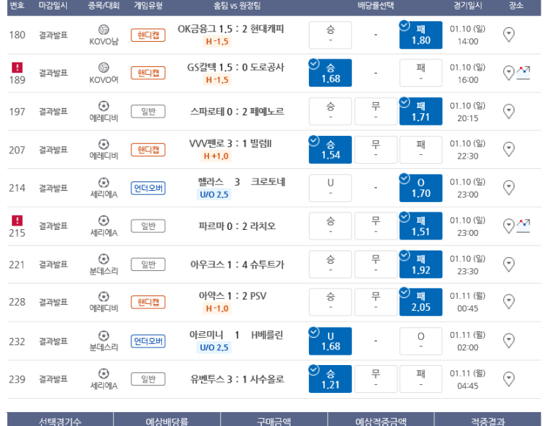Click soccer icon for 아르미니 match
The image size is (545, 426).
point(103,336)
